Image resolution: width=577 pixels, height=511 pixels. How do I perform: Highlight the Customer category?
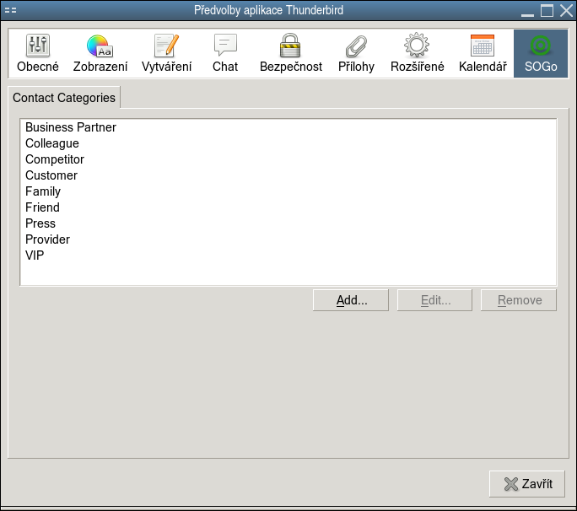click(51, 175)
